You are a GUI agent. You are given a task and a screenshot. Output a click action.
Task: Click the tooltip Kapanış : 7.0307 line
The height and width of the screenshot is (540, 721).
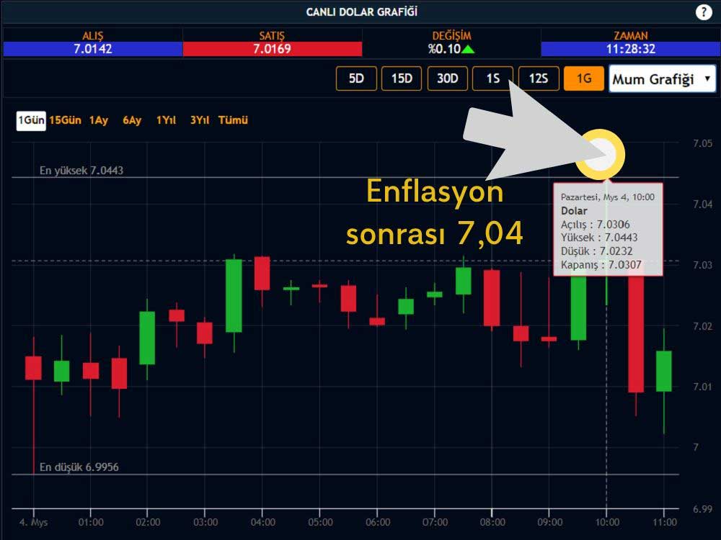[601, 265]
